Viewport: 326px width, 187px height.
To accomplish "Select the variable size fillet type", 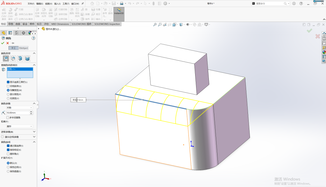I will click(x=13, y=58).
